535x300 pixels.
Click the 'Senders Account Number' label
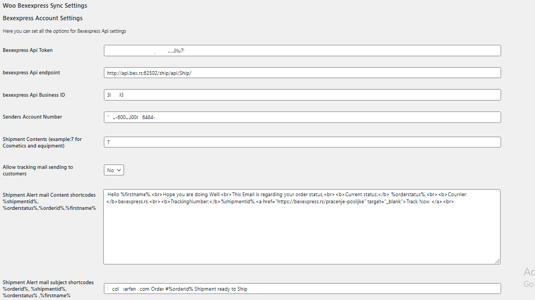32,117
